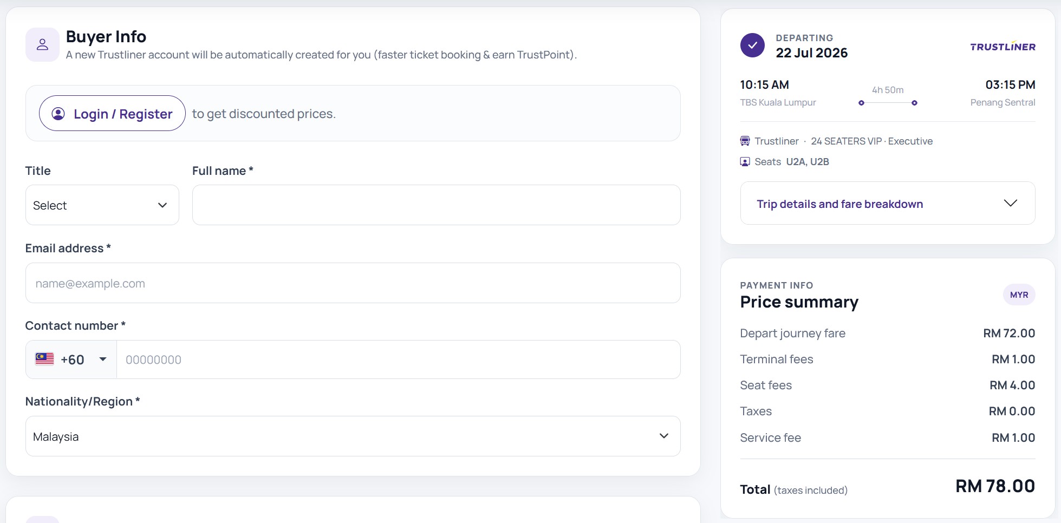Screen dimensions: 1061x523
Task: Click the Seat fees RM 4.00 value
Action: click(x=1012, y=385)
